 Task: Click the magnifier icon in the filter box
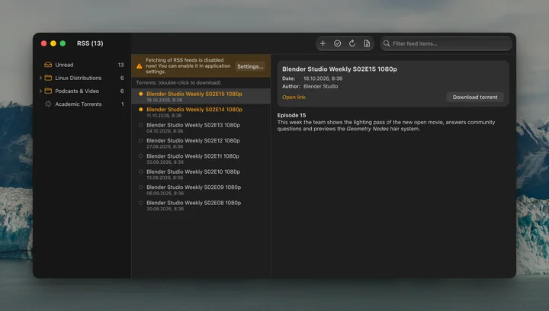coord(387,43)
